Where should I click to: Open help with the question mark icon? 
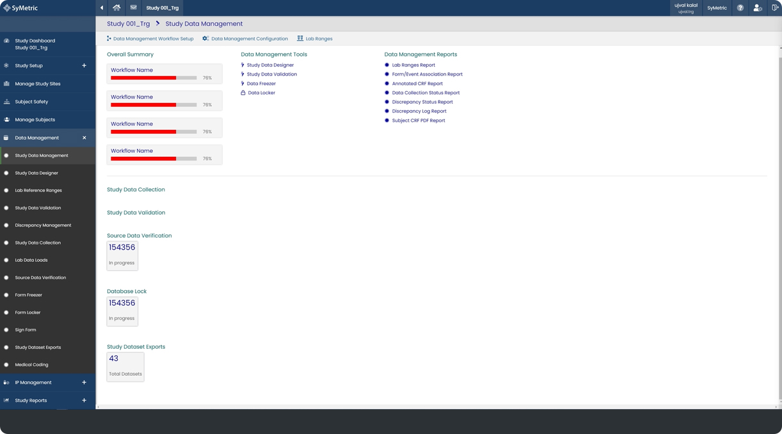tap(740, 8)
